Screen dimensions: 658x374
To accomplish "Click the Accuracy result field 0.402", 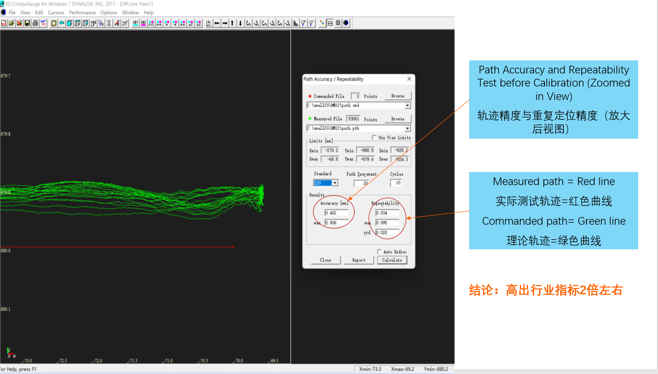I will pyautogui.click(x=337, y=213).
